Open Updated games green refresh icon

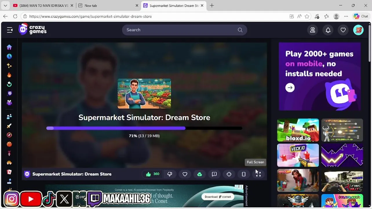(x=9, y=84)
